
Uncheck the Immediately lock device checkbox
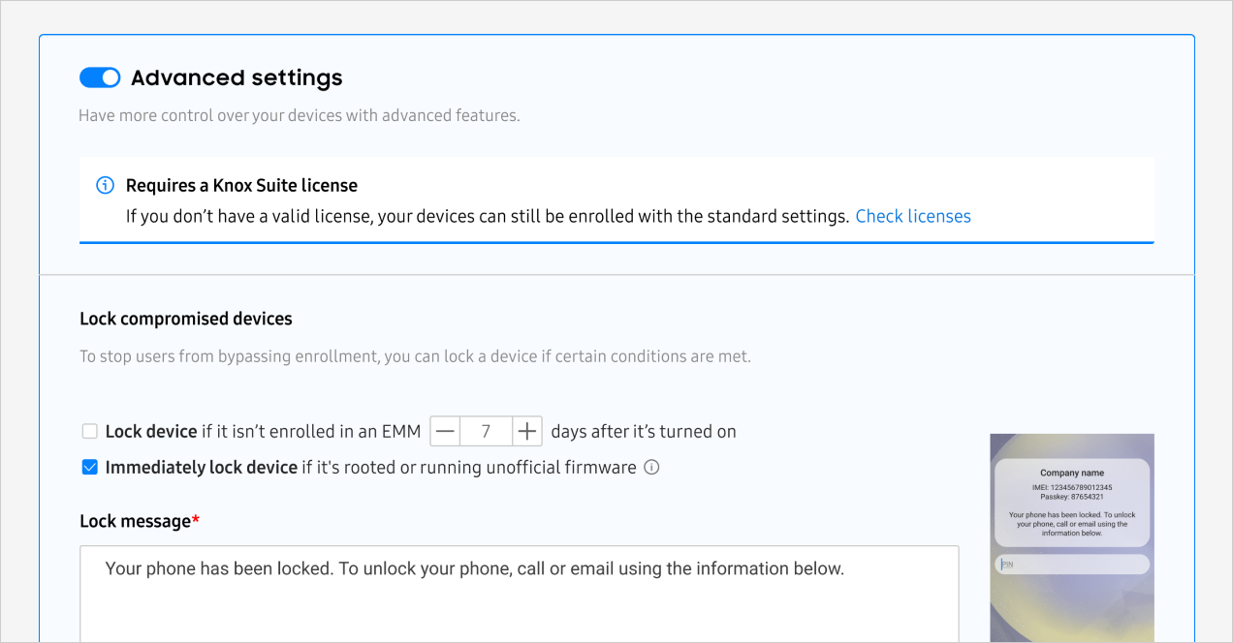[90, 468]
